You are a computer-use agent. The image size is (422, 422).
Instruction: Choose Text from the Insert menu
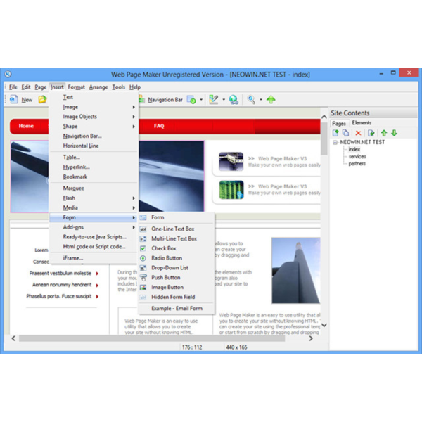pyautogui.click(x=94, y=97)
